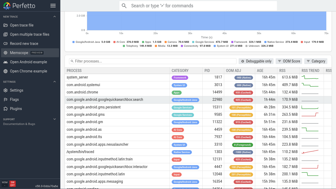Sort by the CATEGORY column header
The image size is (336, 189).
[x=186, y=71]
